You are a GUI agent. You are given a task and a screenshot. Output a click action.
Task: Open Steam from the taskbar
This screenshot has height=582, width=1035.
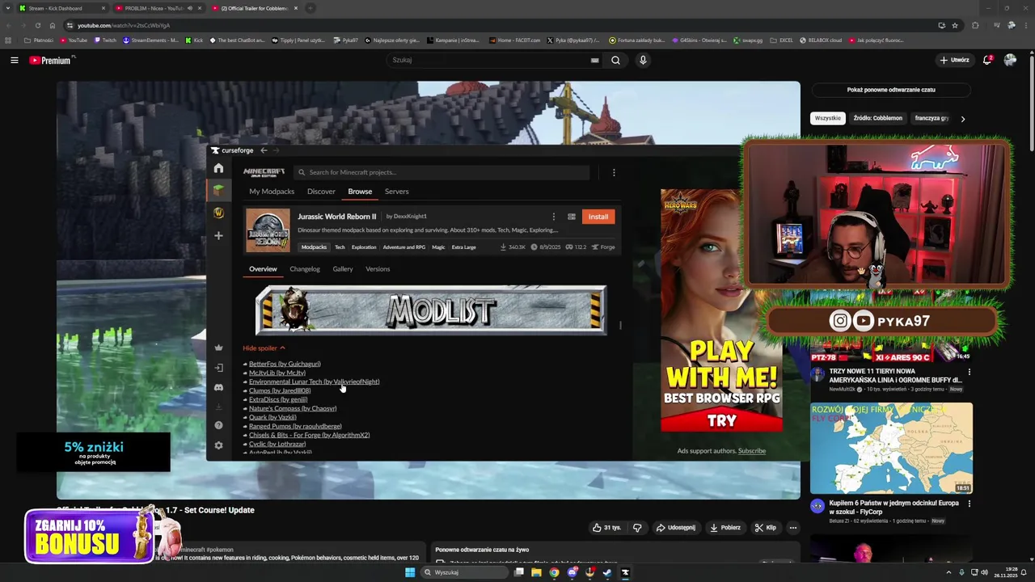(x=607, y=572)
